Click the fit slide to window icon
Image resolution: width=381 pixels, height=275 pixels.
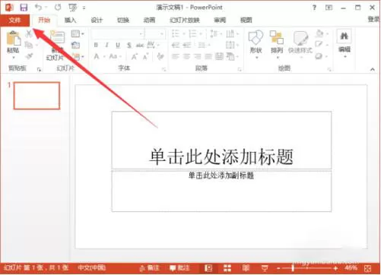(367, 268)
